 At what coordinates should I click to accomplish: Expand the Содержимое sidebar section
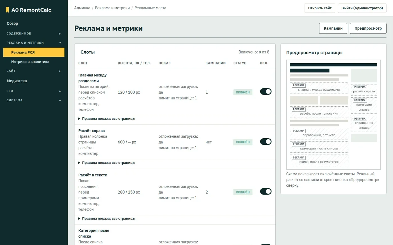point(34,34)
